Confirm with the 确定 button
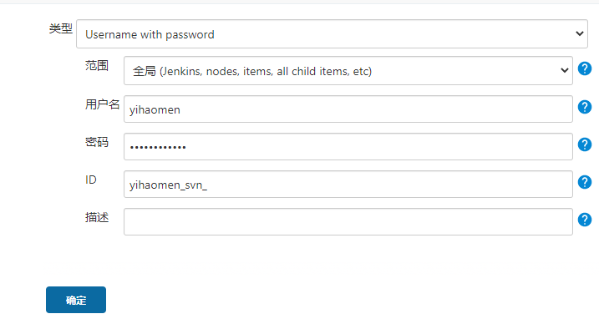This screenshot has height=319, width=599. point(76,300)
